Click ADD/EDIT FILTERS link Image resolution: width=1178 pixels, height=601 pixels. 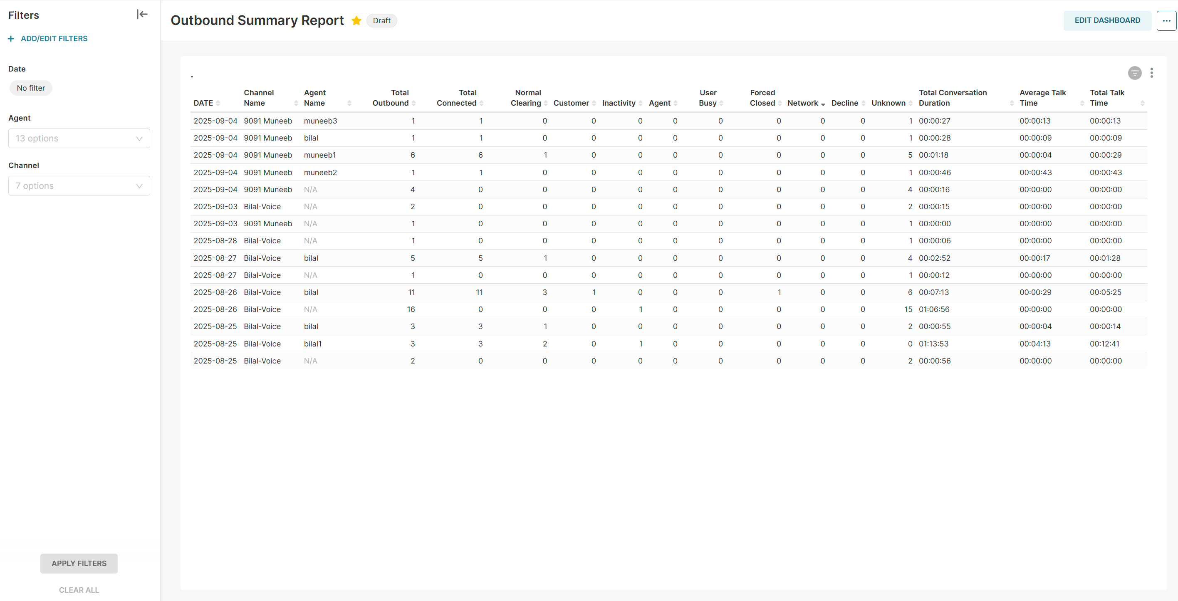click(x=54, y=38)
